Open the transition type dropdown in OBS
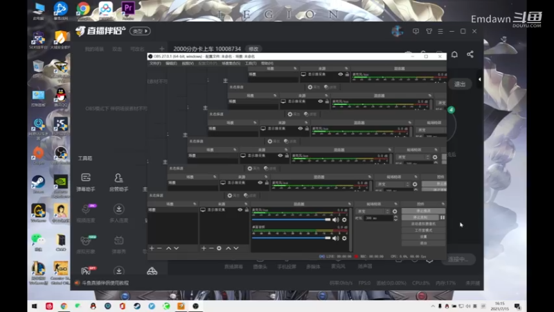The width and height of the screenshot is (554, 312). [x=373, y=211]
